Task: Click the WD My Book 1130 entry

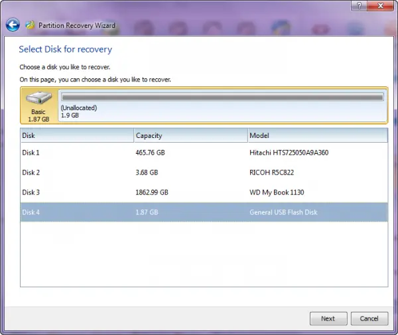Action: pyautogui.click(x=277, y=192)
